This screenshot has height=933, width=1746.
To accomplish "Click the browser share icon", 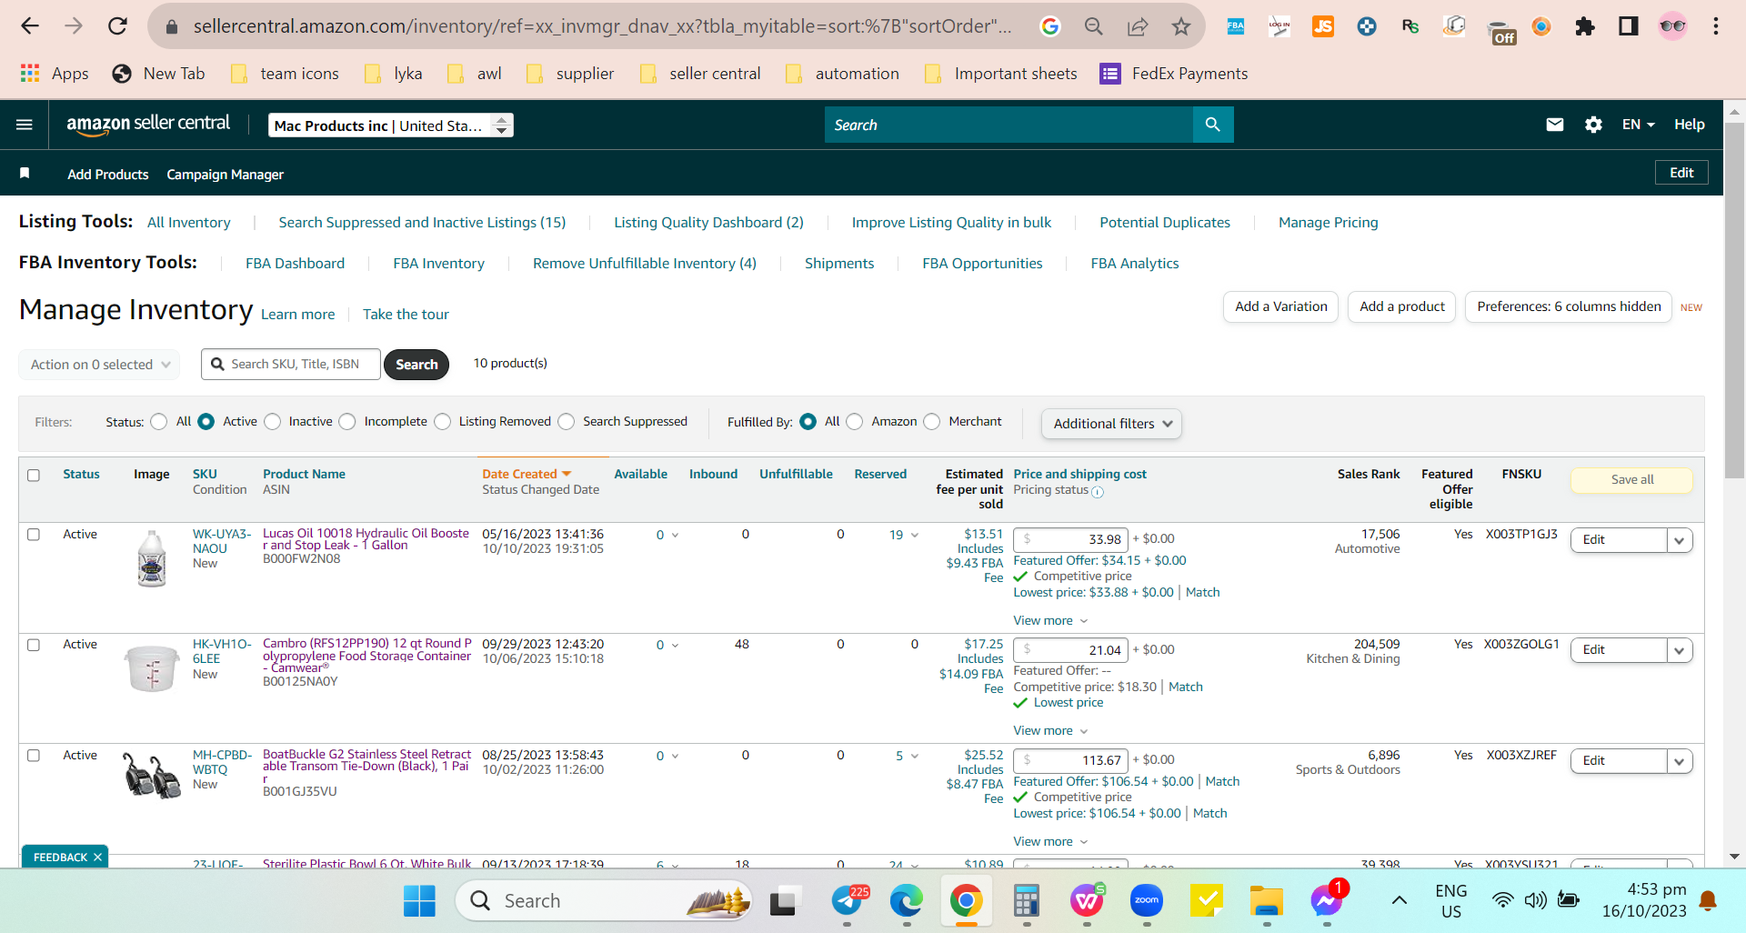I will click(x=1137, y=26).
